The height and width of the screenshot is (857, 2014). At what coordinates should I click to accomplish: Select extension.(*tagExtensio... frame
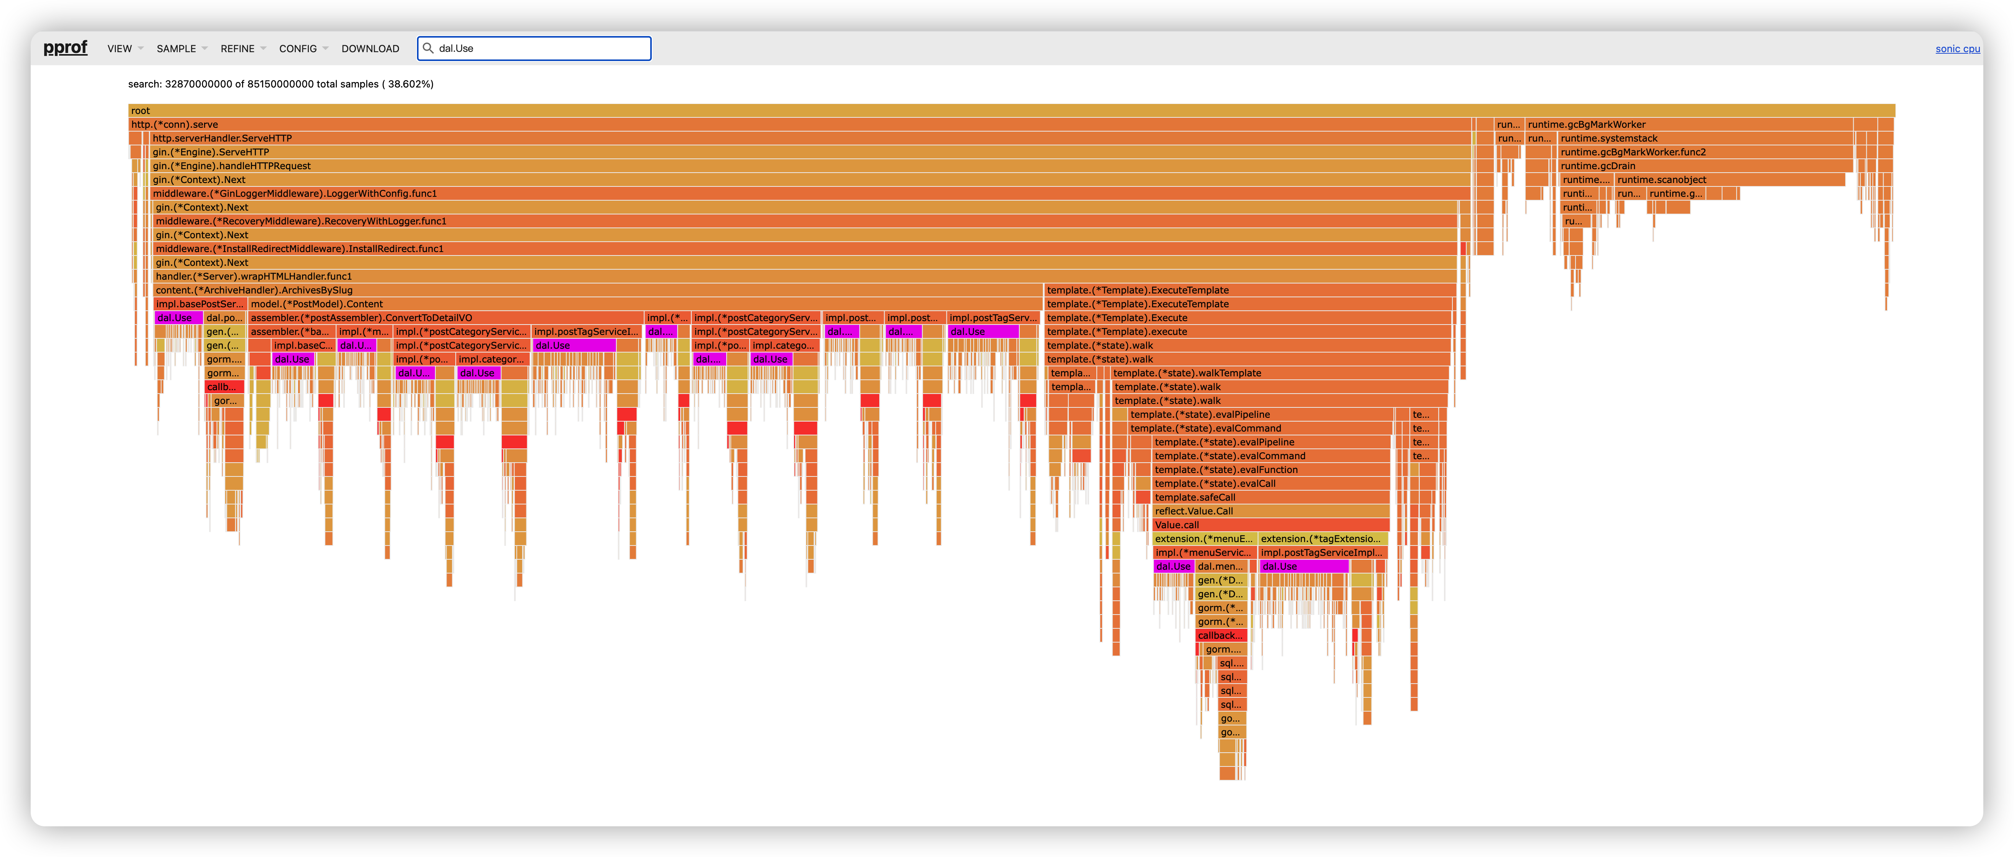click(1323, 539)
